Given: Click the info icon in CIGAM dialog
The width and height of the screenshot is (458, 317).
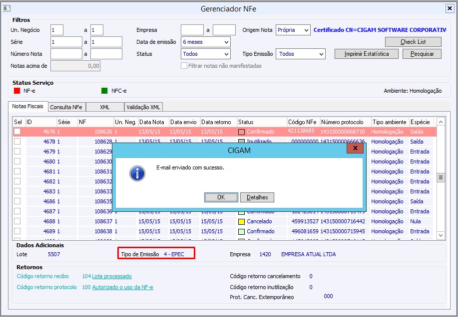Looking at the screenshot, I should pyautogui.click(x=137, y=173).
